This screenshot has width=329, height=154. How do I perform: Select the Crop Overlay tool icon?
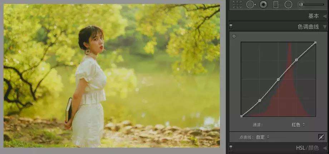pos(237,4)
